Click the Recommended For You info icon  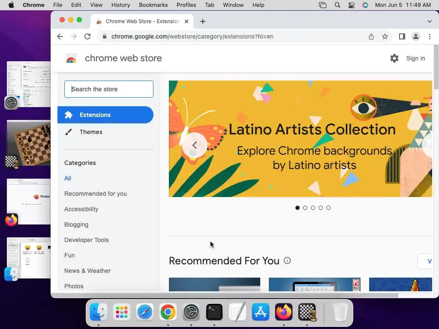pyautogui.click(x=287, y=260)
